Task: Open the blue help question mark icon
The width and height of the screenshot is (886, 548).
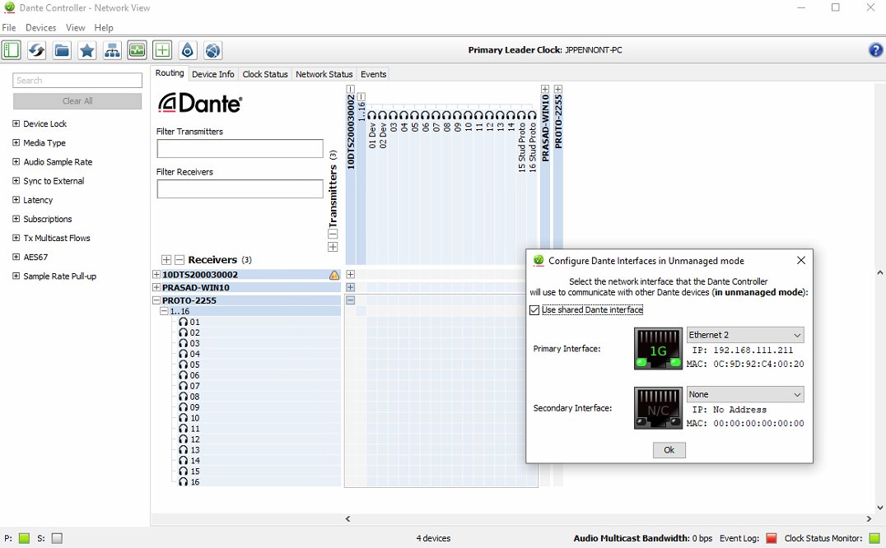Action: (875, 50)
